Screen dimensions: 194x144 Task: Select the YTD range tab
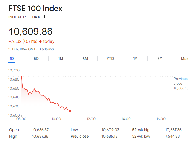pyautogui.click(x=110, y=59)
